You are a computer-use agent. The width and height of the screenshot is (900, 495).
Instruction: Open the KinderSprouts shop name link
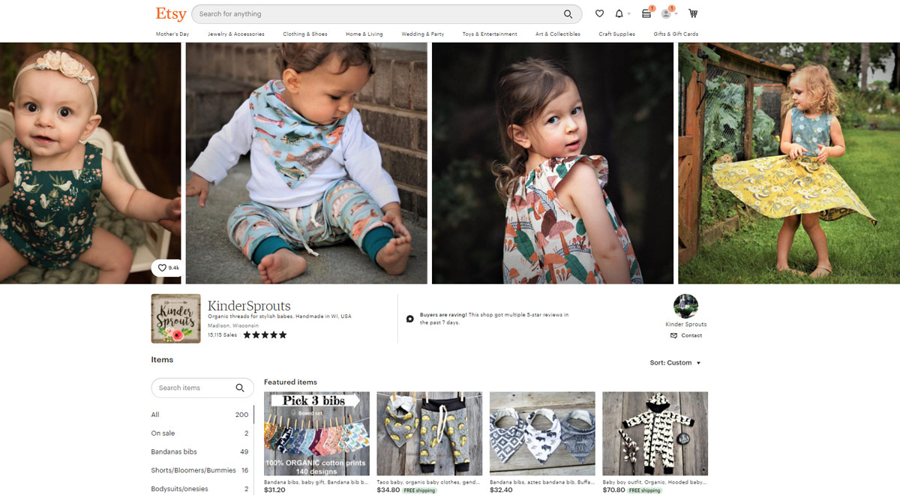coord(249,306)
